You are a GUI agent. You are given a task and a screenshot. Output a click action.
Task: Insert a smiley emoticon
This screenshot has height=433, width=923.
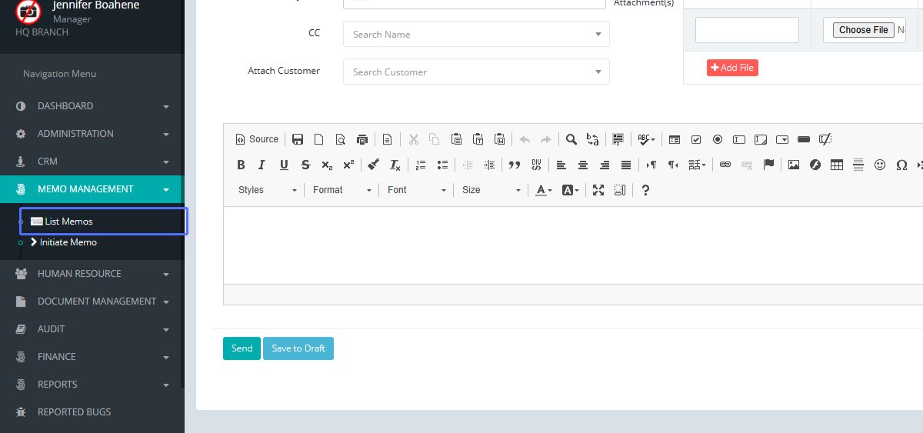[880, 165]
